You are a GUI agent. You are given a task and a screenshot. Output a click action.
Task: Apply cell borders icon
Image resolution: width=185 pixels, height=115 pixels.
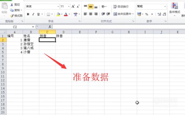click(x=49, y=14)
